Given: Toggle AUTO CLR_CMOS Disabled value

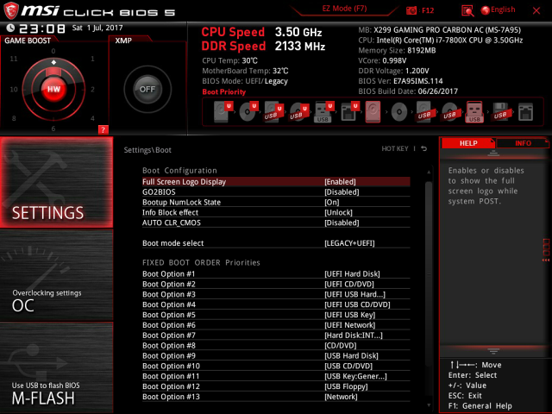Looking at the screenshot, I should point(342,223).
